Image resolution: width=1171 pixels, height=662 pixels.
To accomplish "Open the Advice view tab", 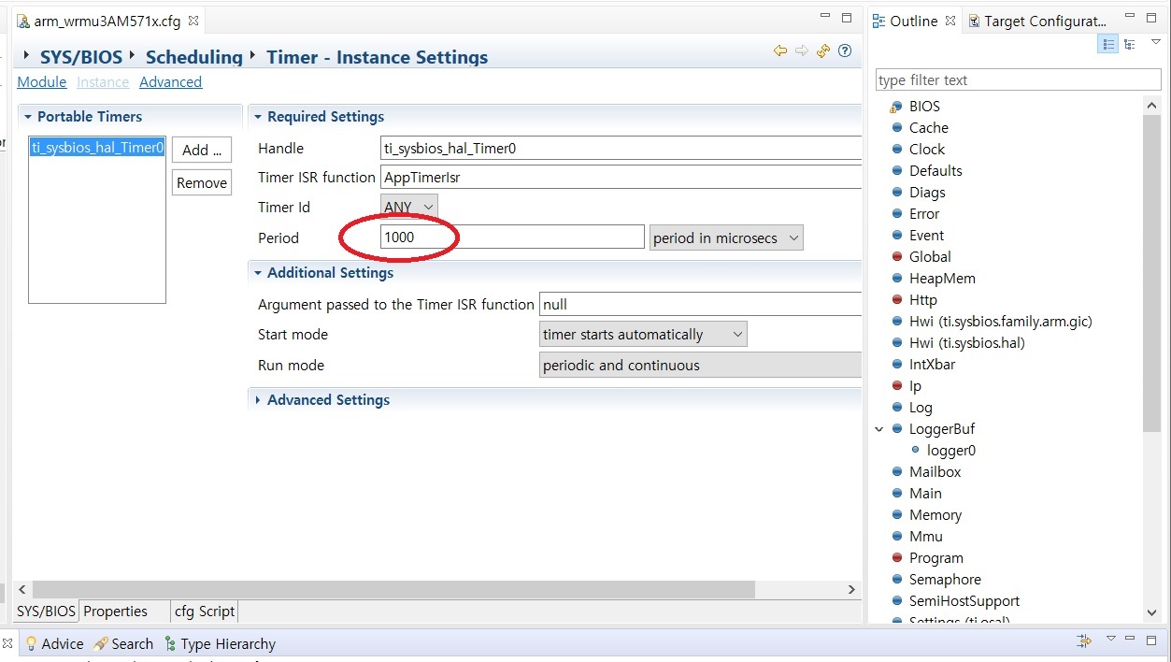I will point(54,644).
